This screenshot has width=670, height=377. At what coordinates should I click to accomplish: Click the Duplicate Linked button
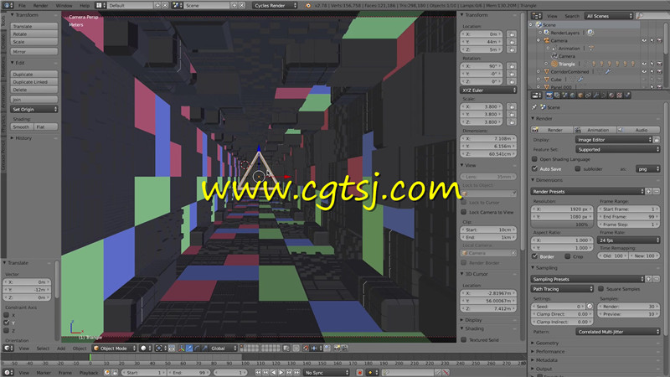point(34,81)
